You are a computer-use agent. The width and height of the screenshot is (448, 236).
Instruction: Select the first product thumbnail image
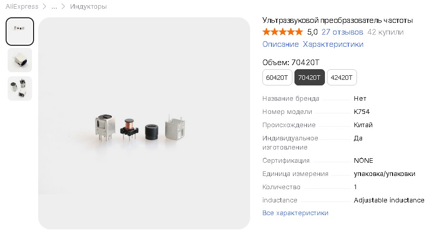(20, 32)
